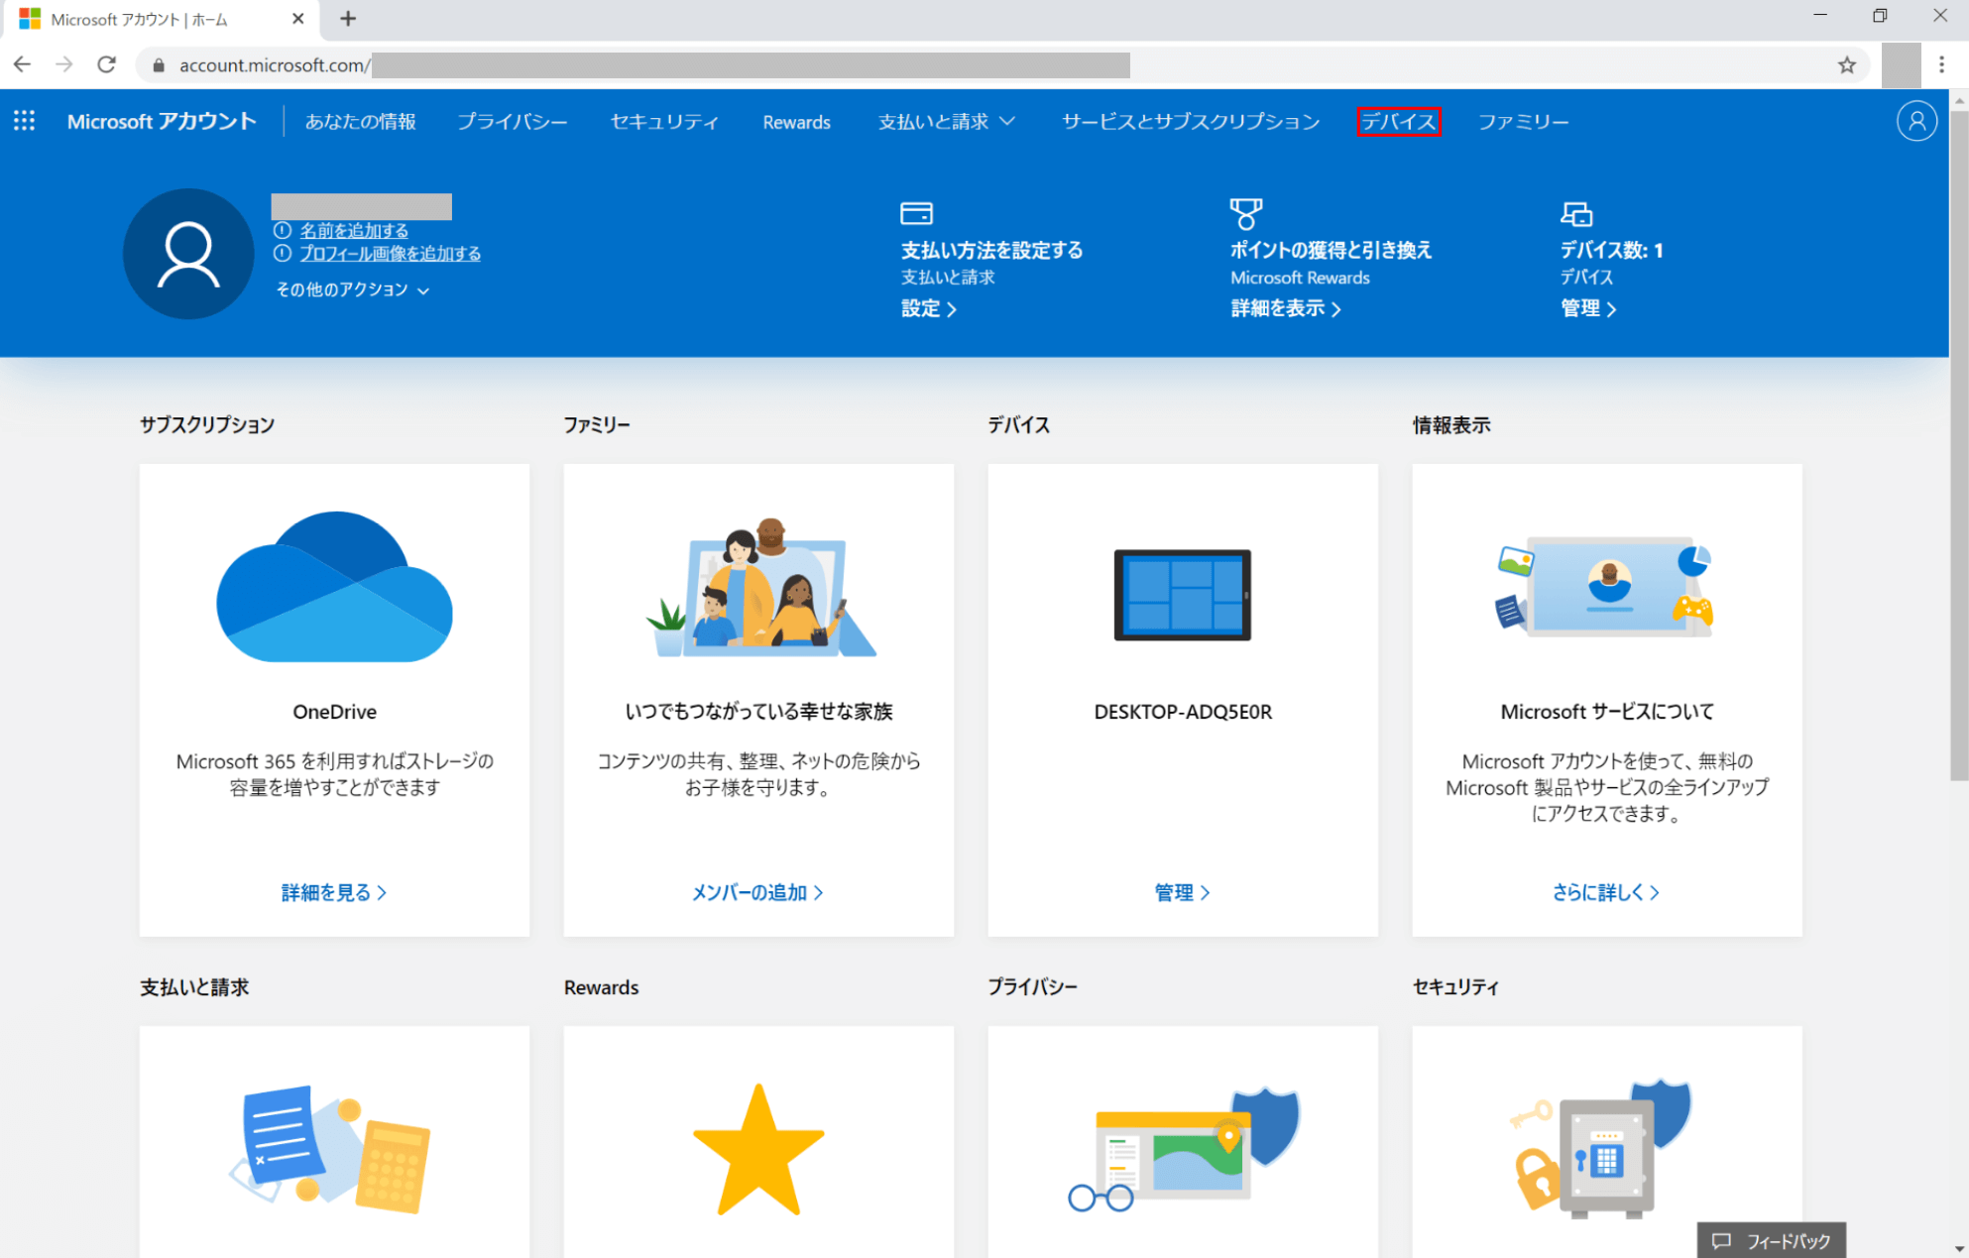1969x1258 pixels.
Task: Click the DESKTOP-ADQ5E0R device name
Action: (1183, 711)
